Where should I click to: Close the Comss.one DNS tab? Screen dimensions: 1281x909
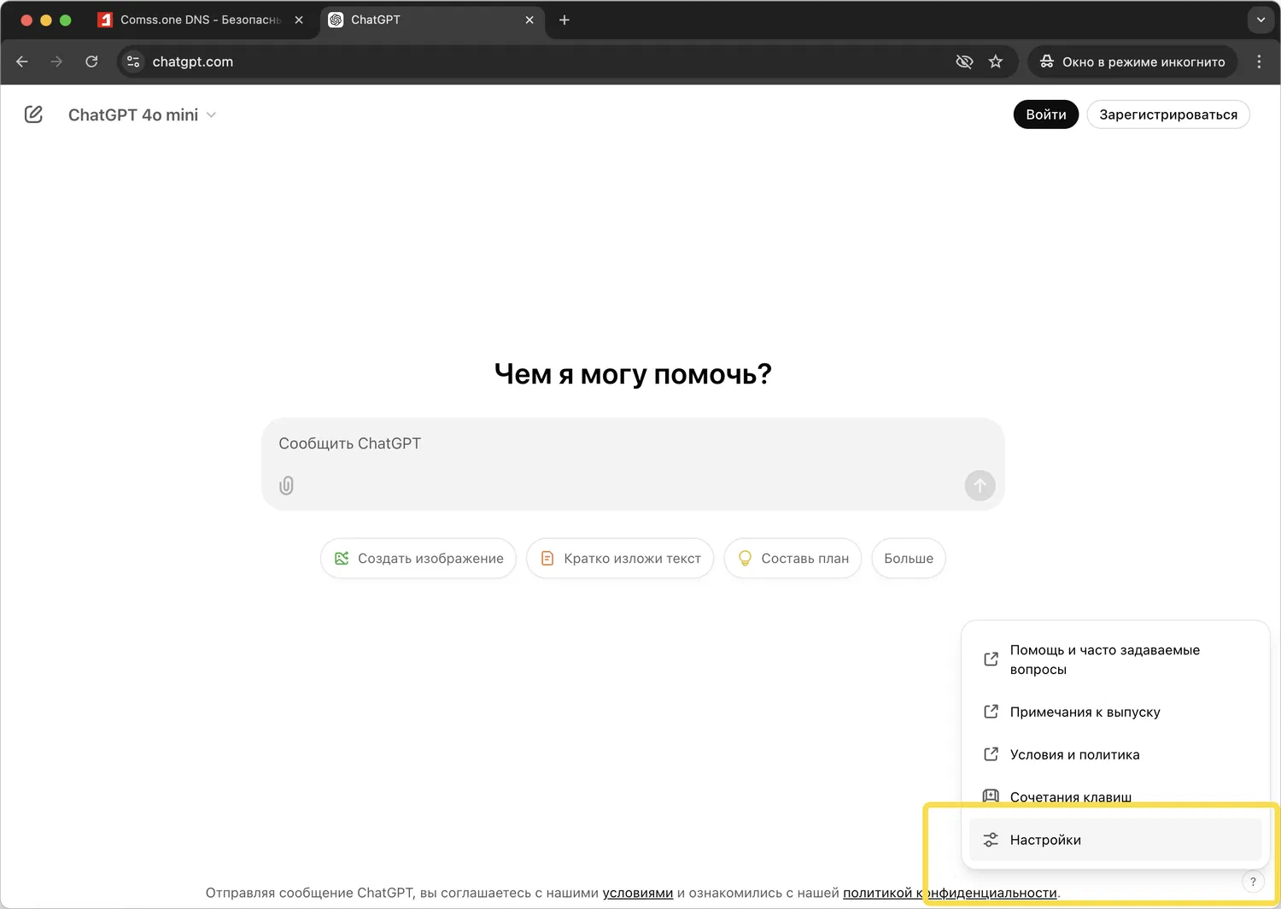(x=299, y=20)
